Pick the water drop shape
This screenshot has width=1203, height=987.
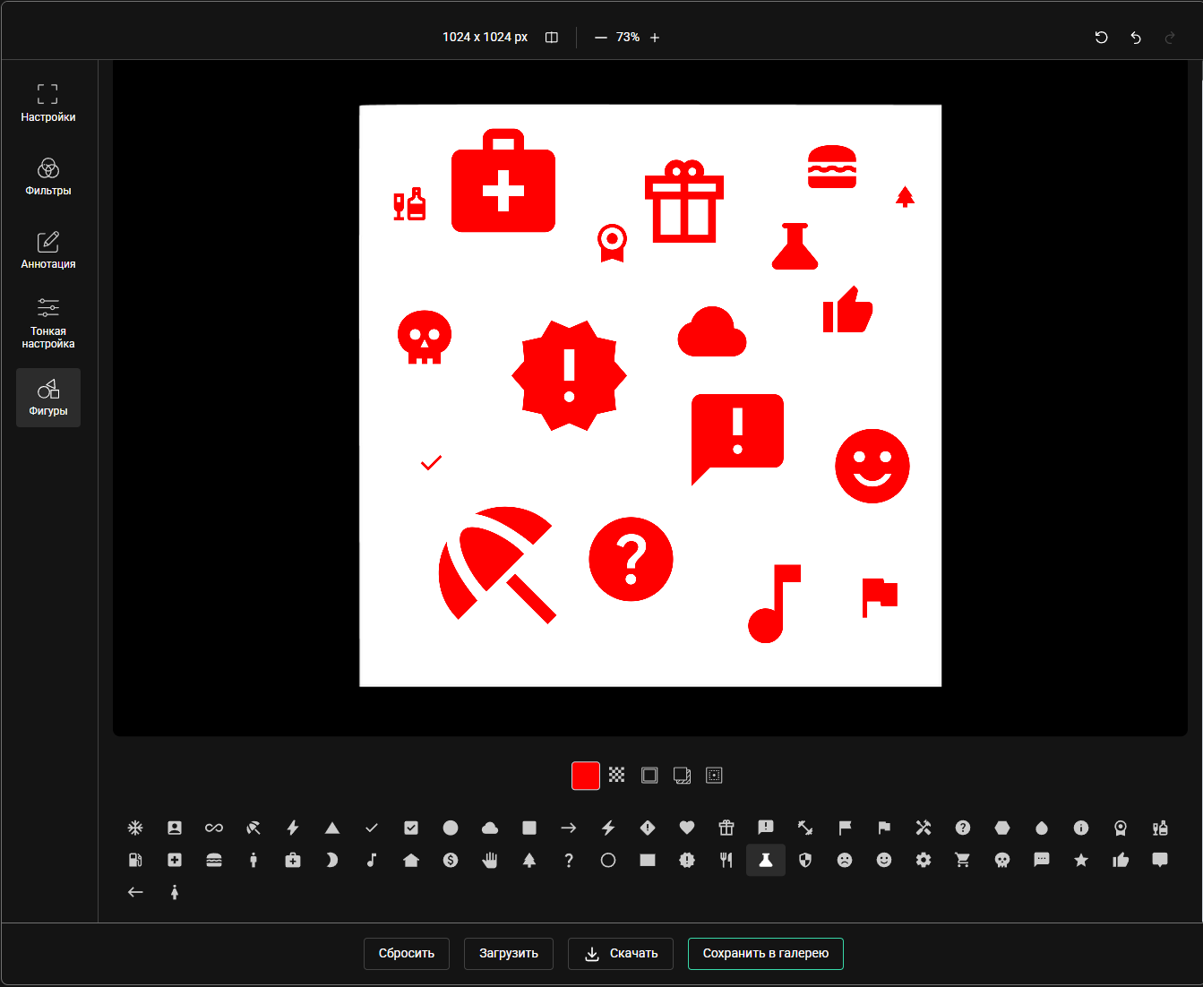1042,828
